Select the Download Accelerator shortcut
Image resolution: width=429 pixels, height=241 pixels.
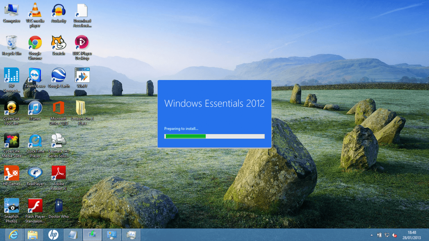(82, 15)
